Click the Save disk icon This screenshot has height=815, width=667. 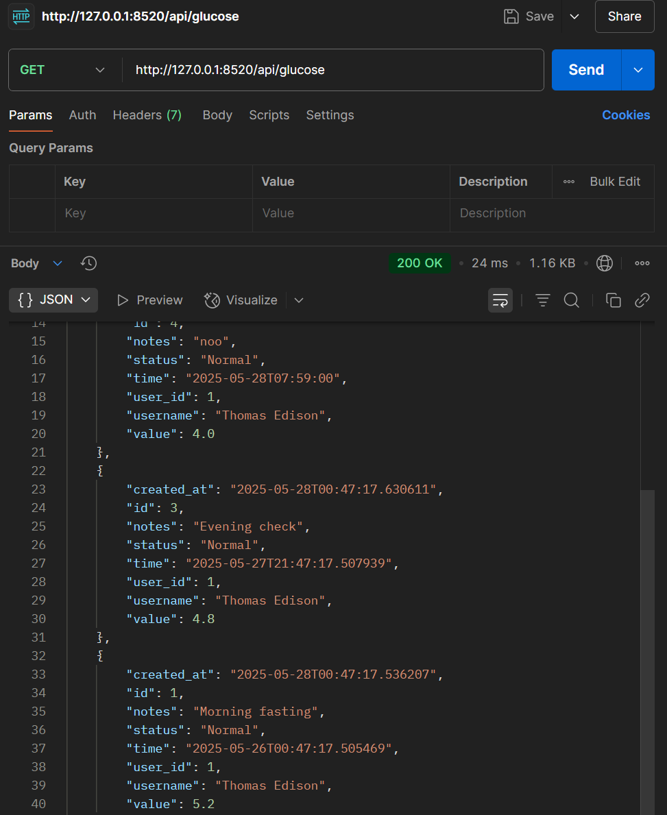coord(511,16)
